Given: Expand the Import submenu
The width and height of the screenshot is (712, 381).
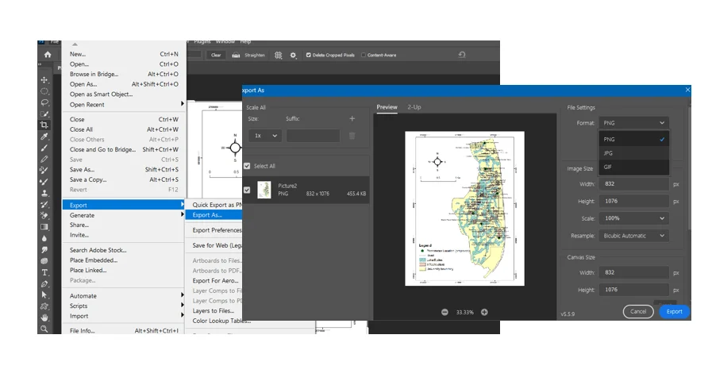Looking at the screenshot, I should point(124,316).
